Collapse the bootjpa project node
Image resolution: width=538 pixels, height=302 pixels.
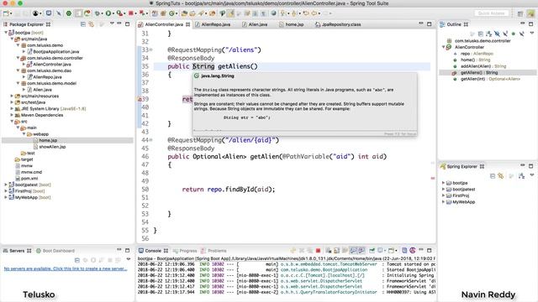click(6, 33)
